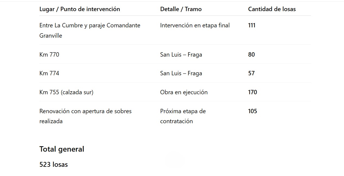The image size is (344, 176).
Task: Click the '523 losas' total text
Action: tap(53, 165)
